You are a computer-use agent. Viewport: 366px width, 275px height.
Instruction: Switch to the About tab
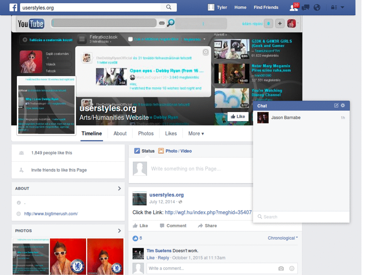pos(120,134)
